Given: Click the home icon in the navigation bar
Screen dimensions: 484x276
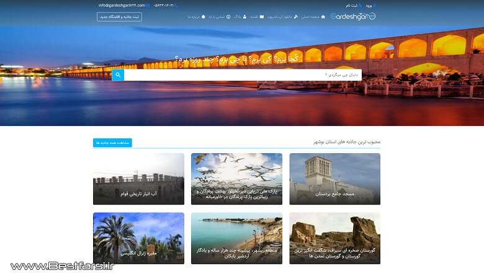Looking at the screenshot, I should click(x=323, y=17).
